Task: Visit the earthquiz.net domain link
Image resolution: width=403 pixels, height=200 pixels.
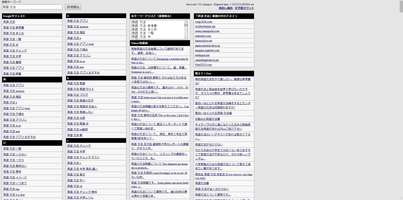Action: click(x=202, y=55)
